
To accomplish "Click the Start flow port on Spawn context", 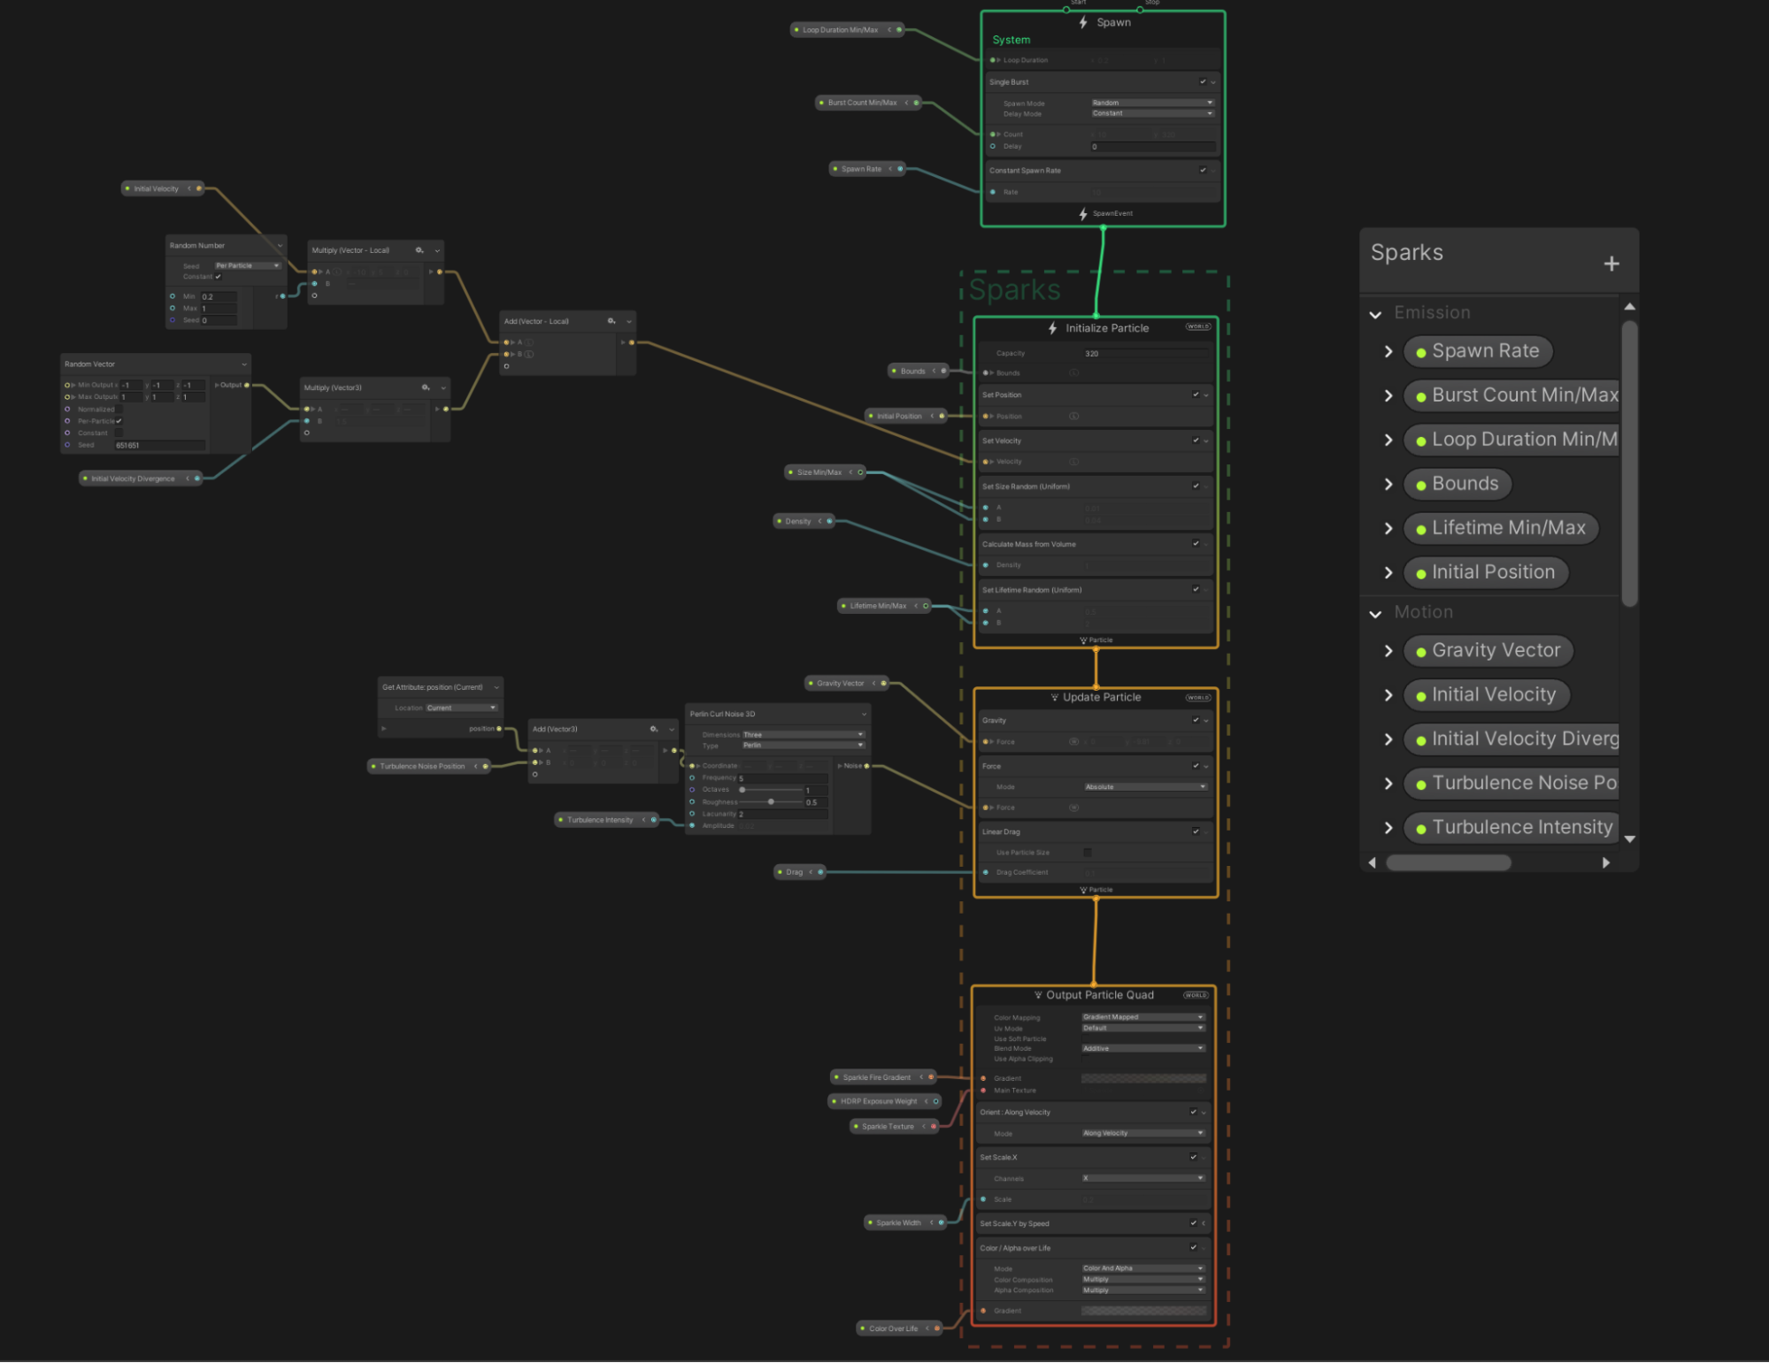I will (x=1066, y=10).
